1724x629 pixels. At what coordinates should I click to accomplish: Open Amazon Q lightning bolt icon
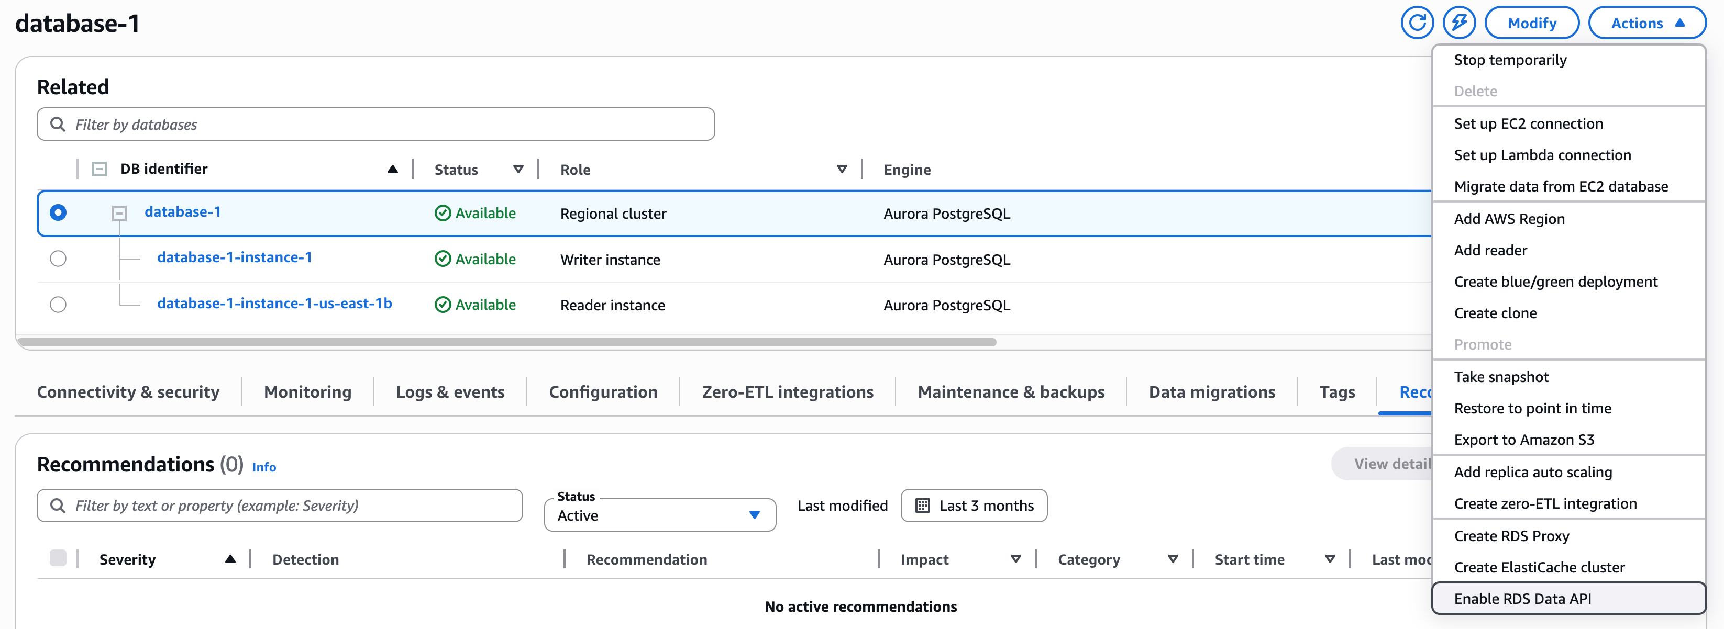coord(1460,22)
